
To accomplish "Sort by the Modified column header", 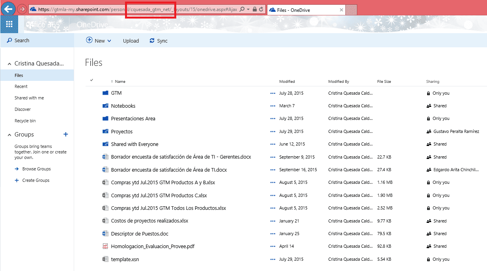I will tap(287, 82).
